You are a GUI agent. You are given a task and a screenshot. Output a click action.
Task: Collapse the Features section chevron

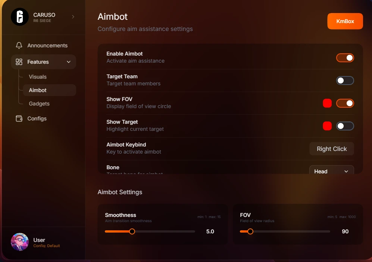click(x=69, y=62)
